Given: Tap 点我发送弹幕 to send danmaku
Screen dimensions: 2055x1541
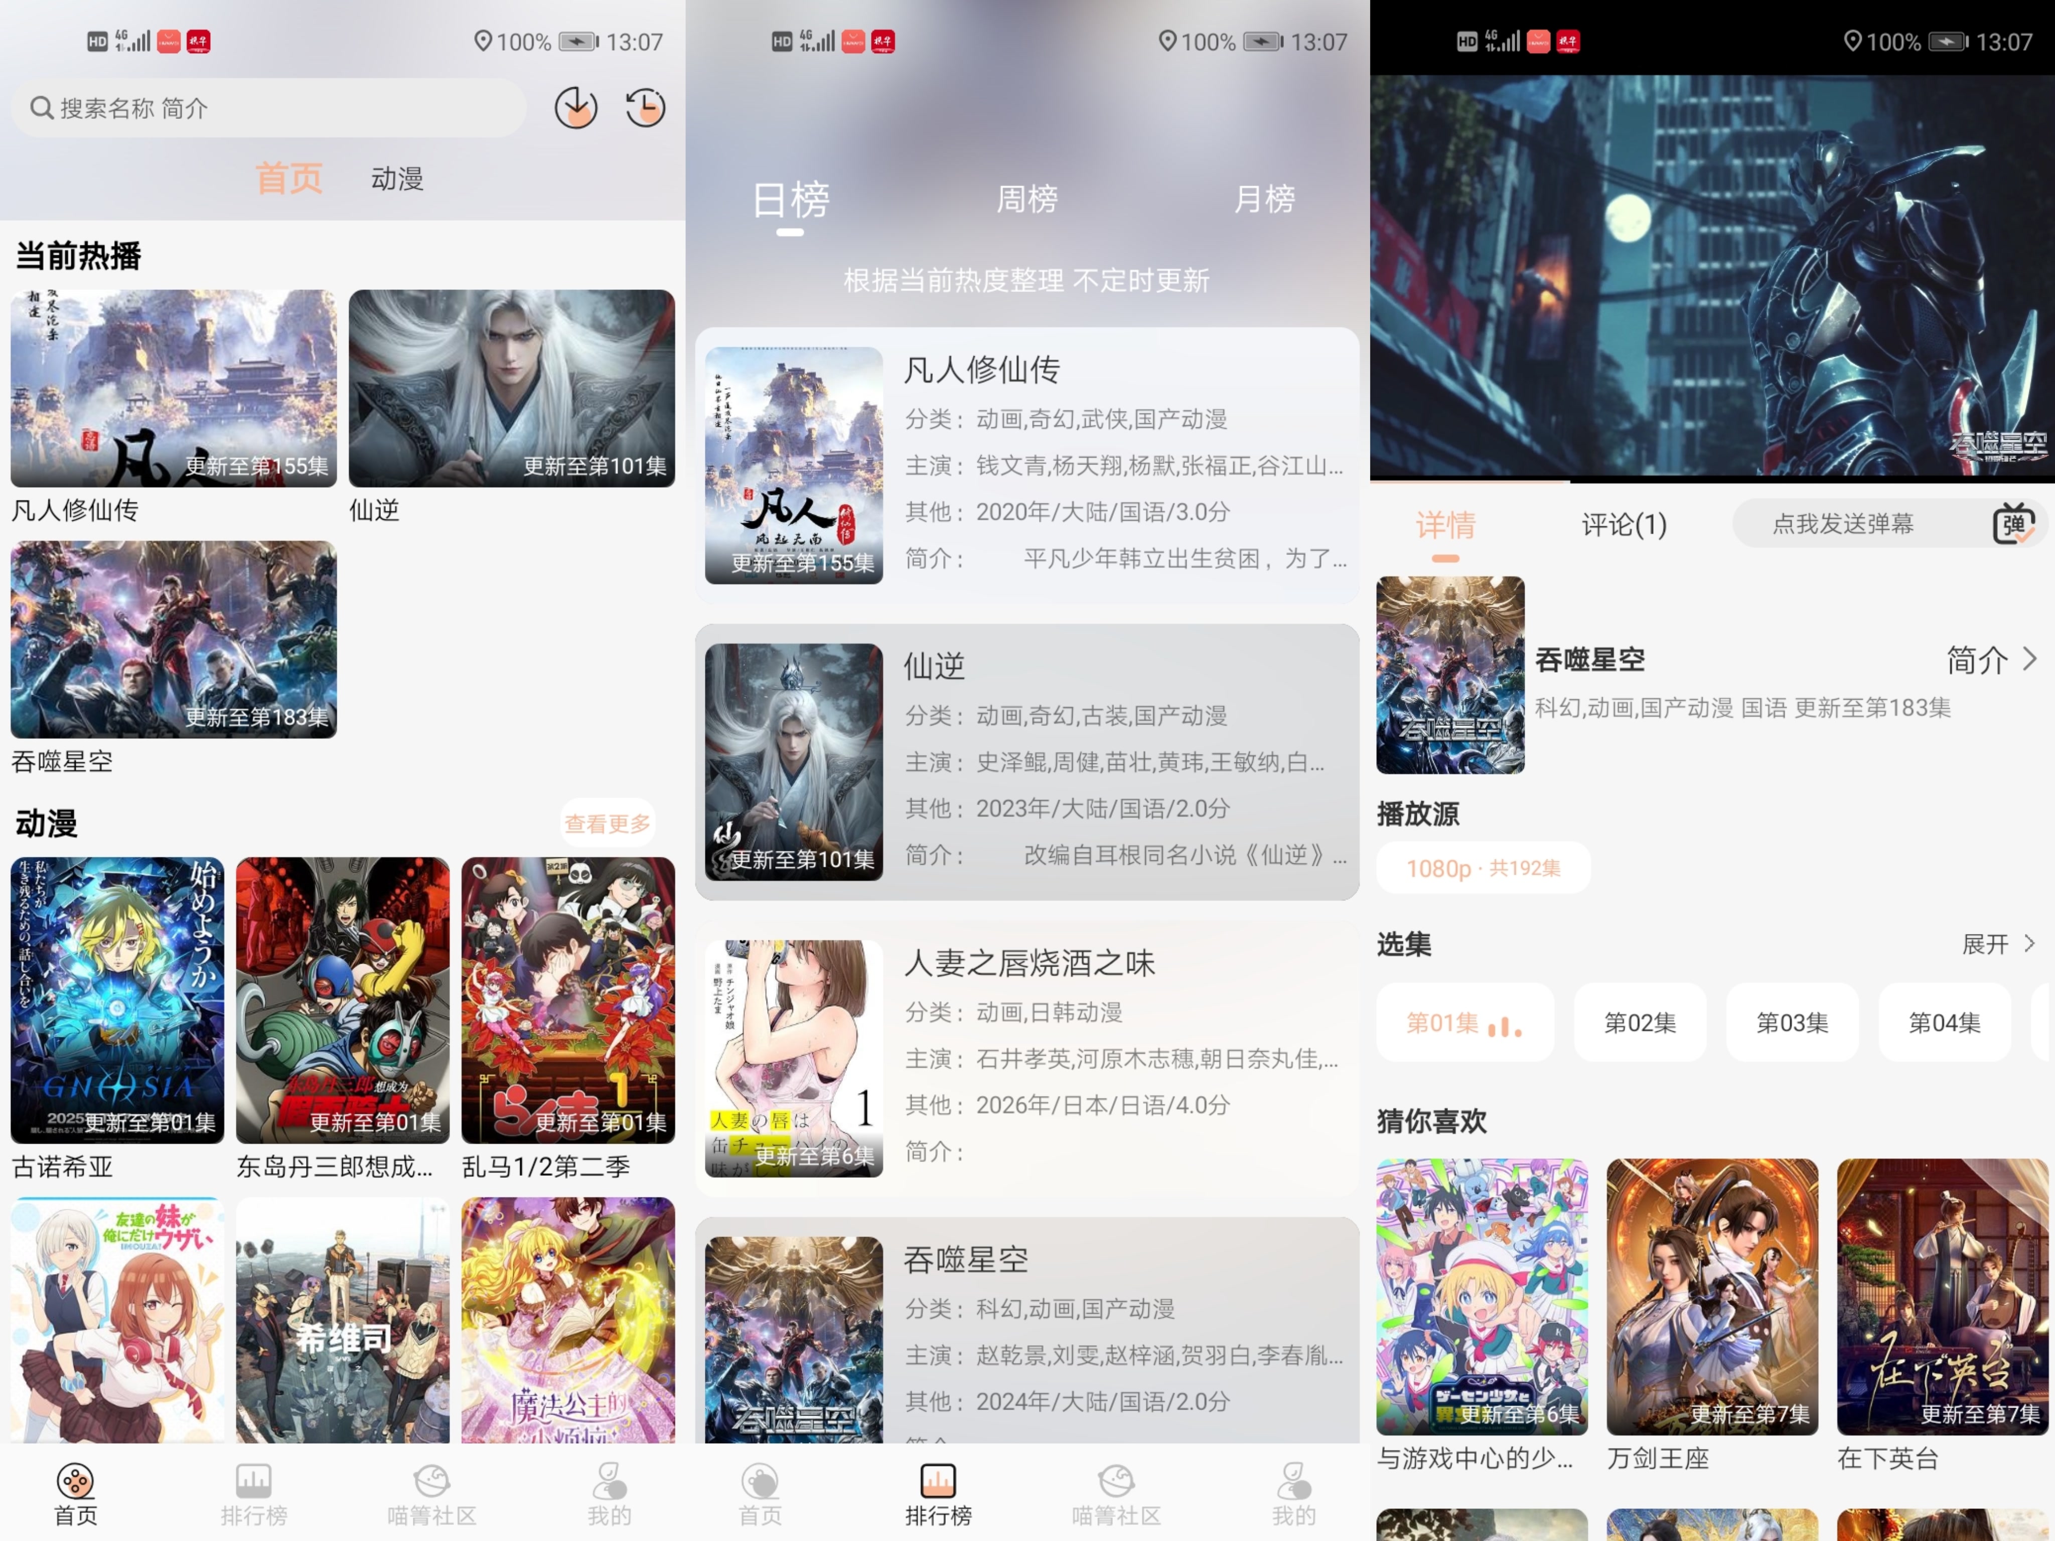Looking at the screenshot, I should pos(1842,524).
